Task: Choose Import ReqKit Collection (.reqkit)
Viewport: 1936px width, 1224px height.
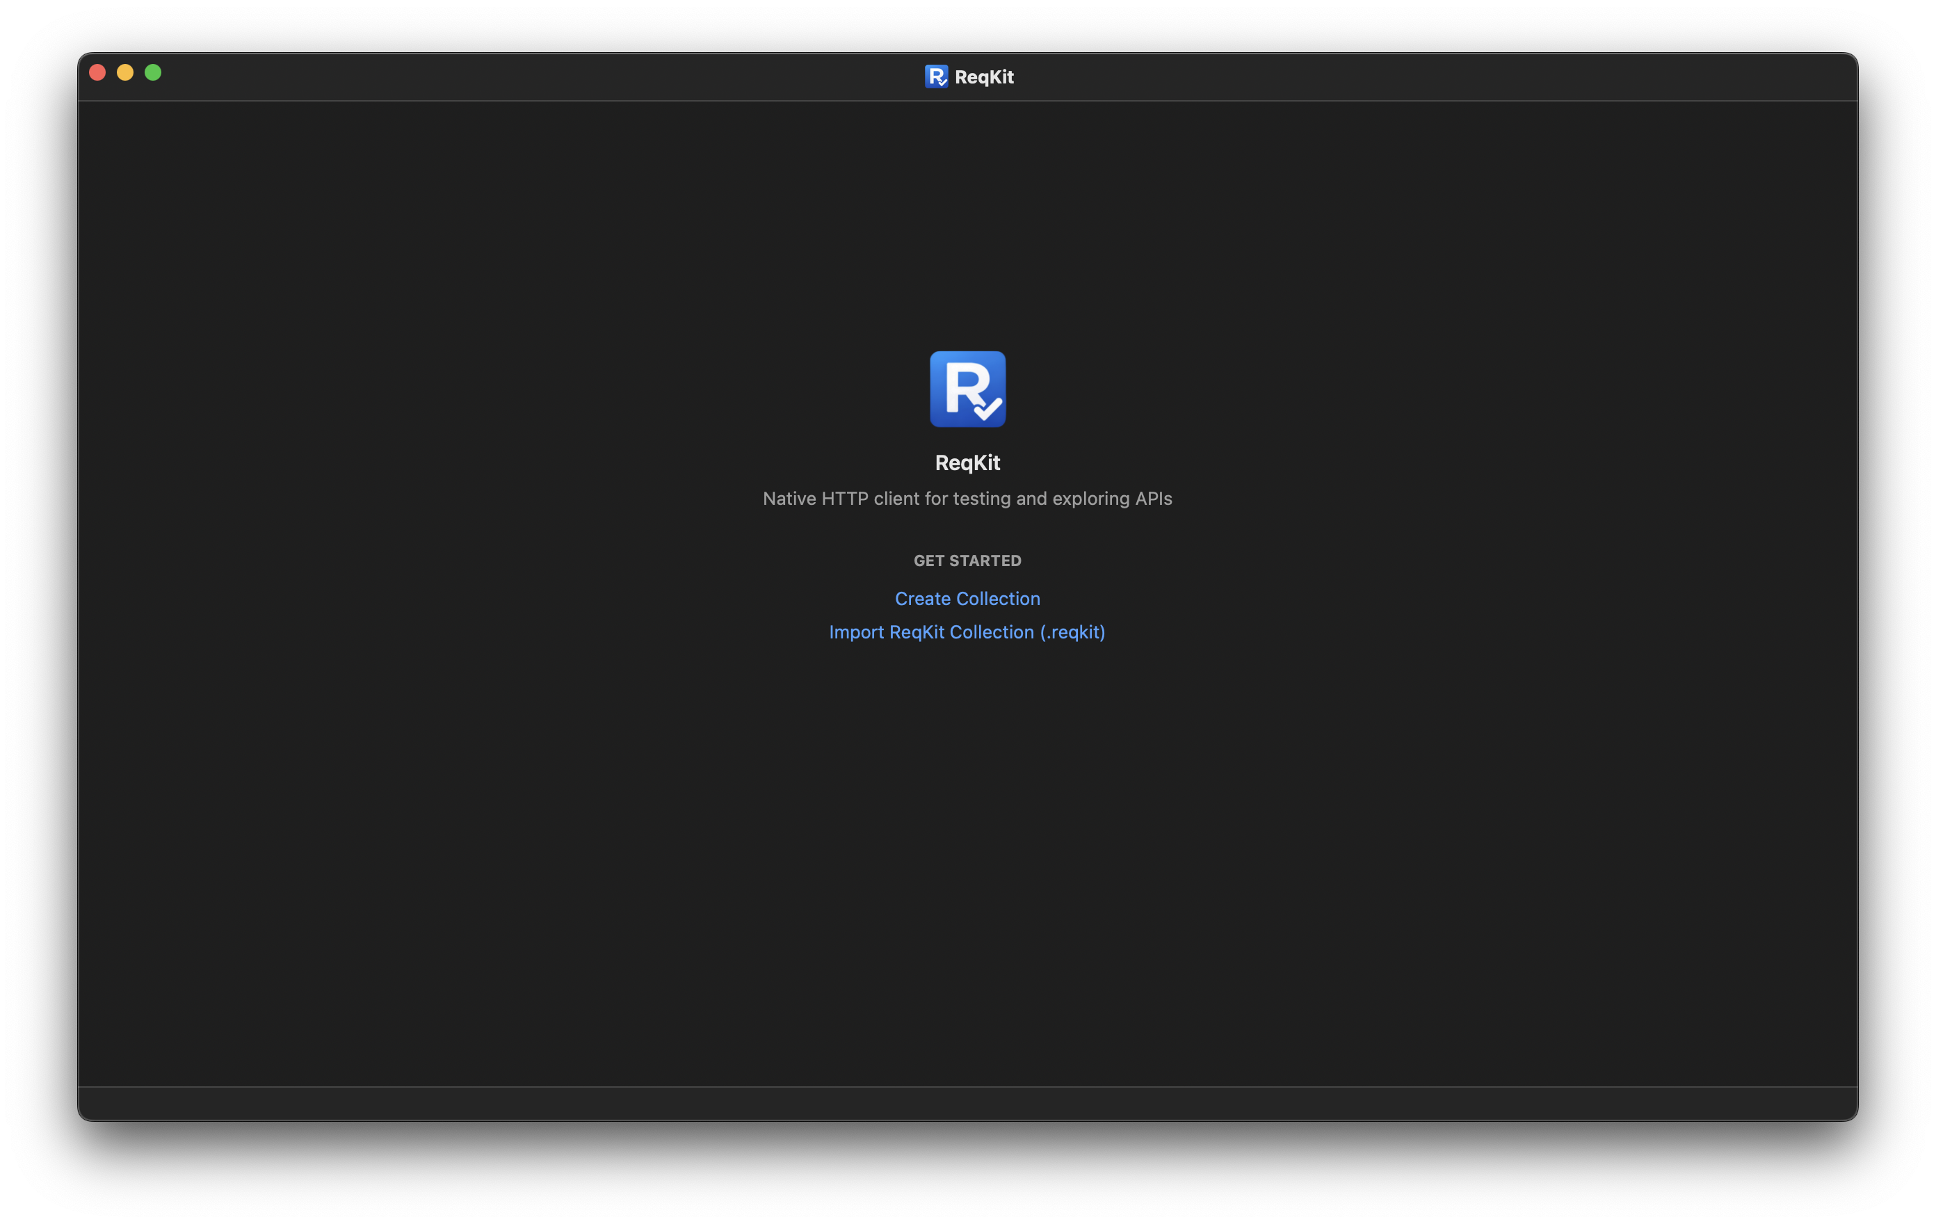Action: pos(967,632)
